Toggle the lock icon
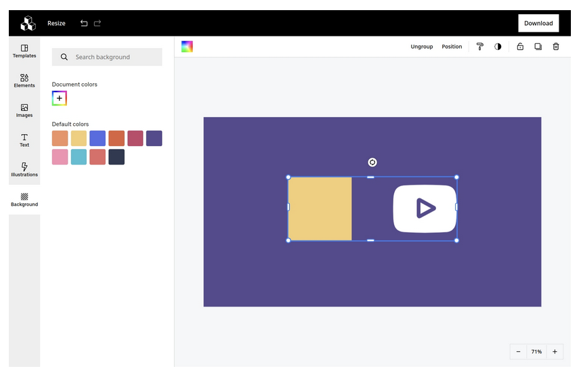The width and height of the screenshot is (579, 375). [x=520, y=47]
